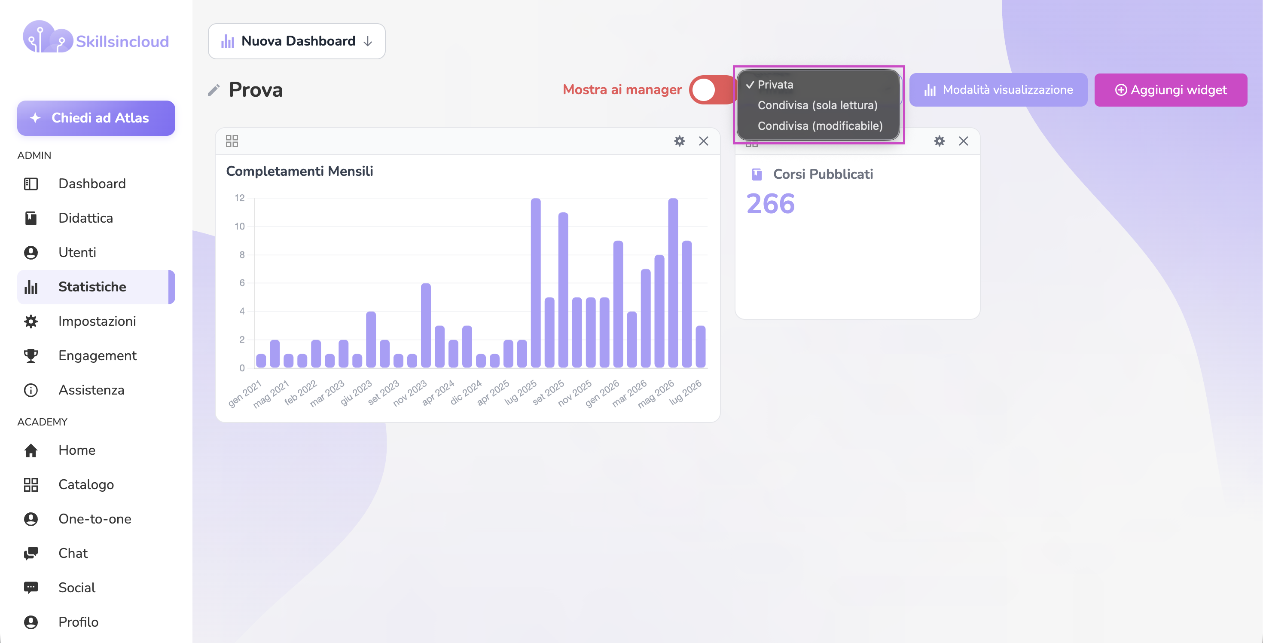Expand the Nuova Dashboard dropdown
The width and height of the screenshot is (1263, 643).
pyautogui.click(x=296, y=41)
